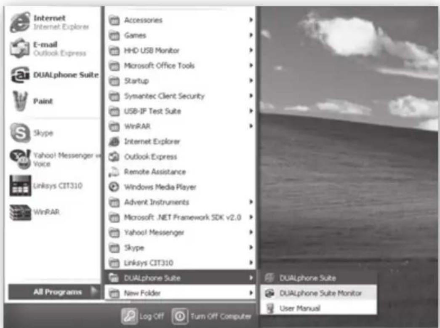Click the Symantec Client Security folder icon

click(114, 96)
